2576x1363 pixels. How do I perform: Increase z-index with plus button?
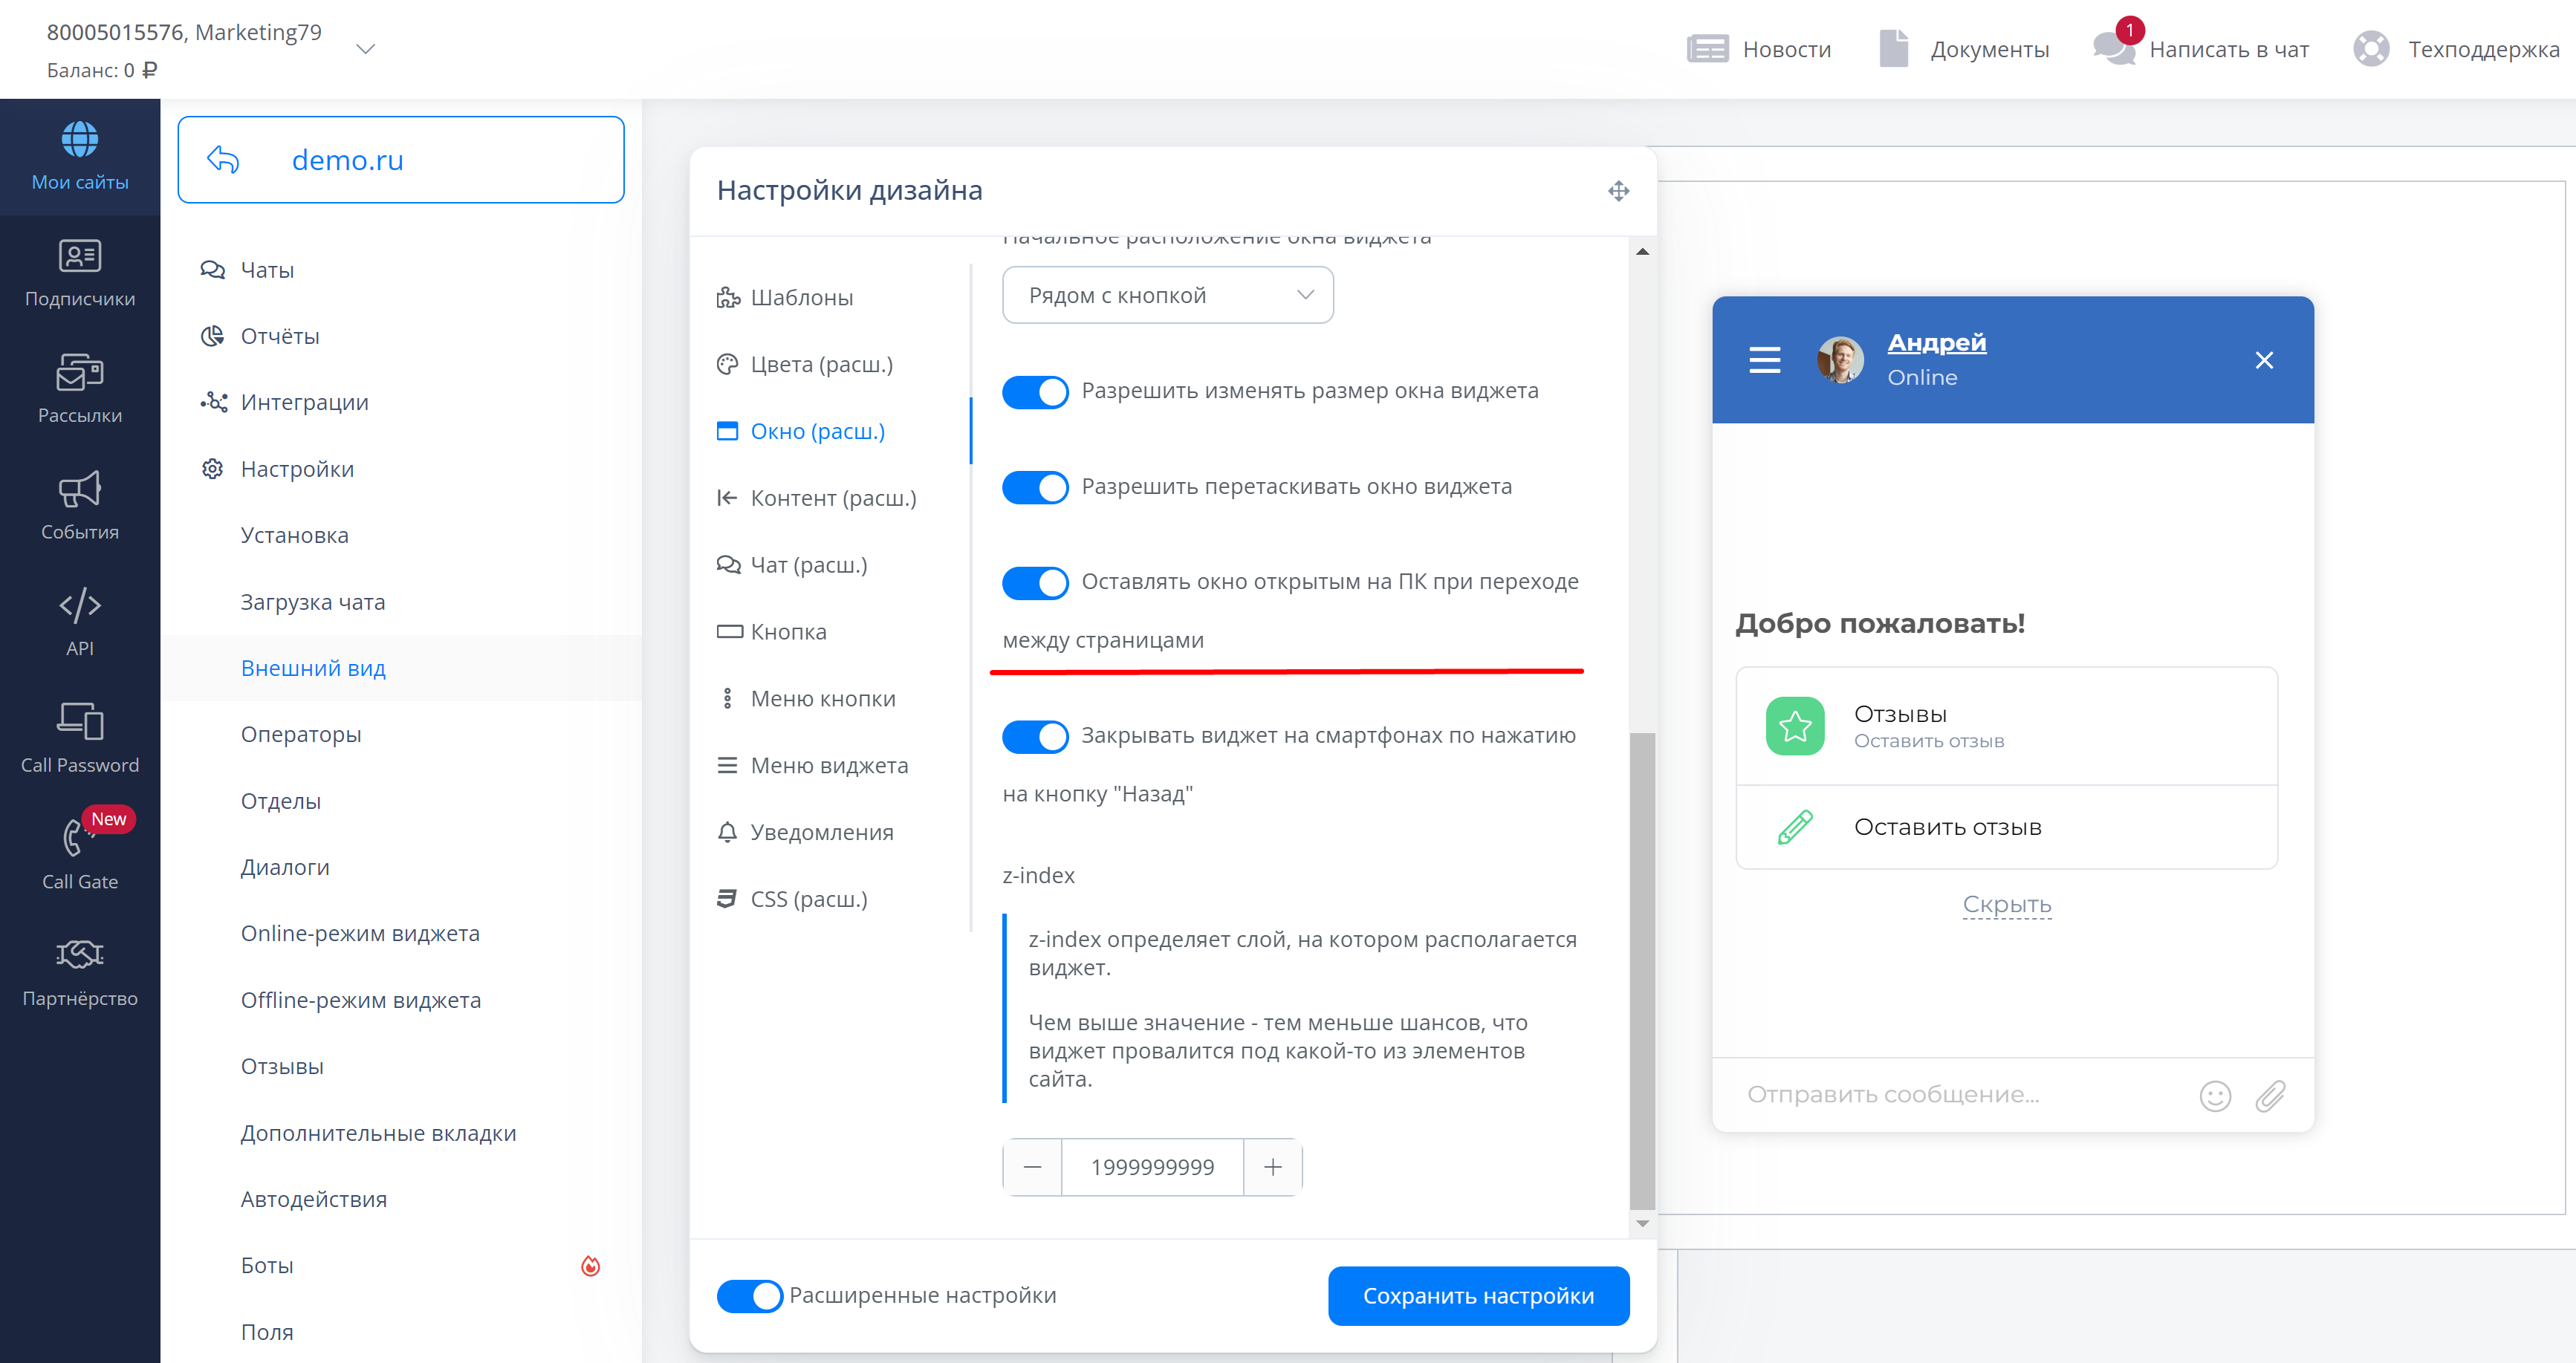1272,1167
